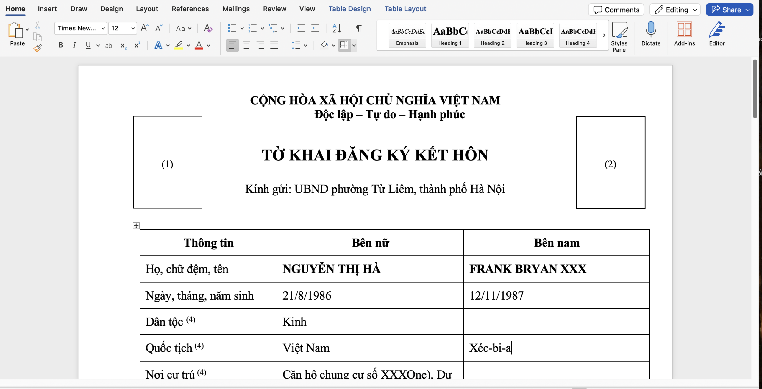Screen dimensions: 762x389
Task: Open the font name dropdown
Action: 103,28
